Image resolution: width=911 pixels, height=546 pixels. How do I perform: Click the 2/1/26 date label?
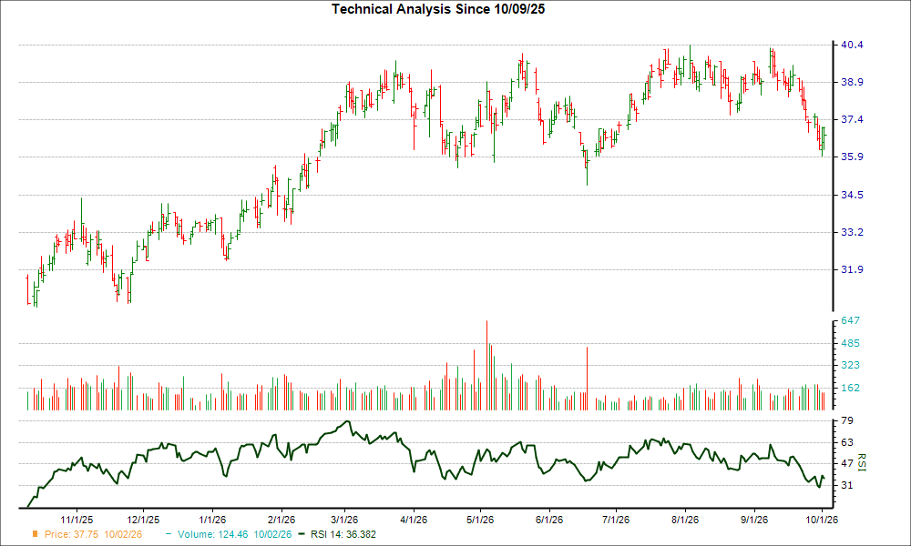pyautogui.click(x=281, y=520)
